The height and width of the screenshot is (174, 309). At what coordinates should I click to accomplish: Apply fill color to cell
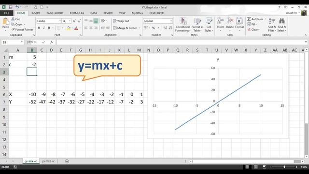[69, 28]
